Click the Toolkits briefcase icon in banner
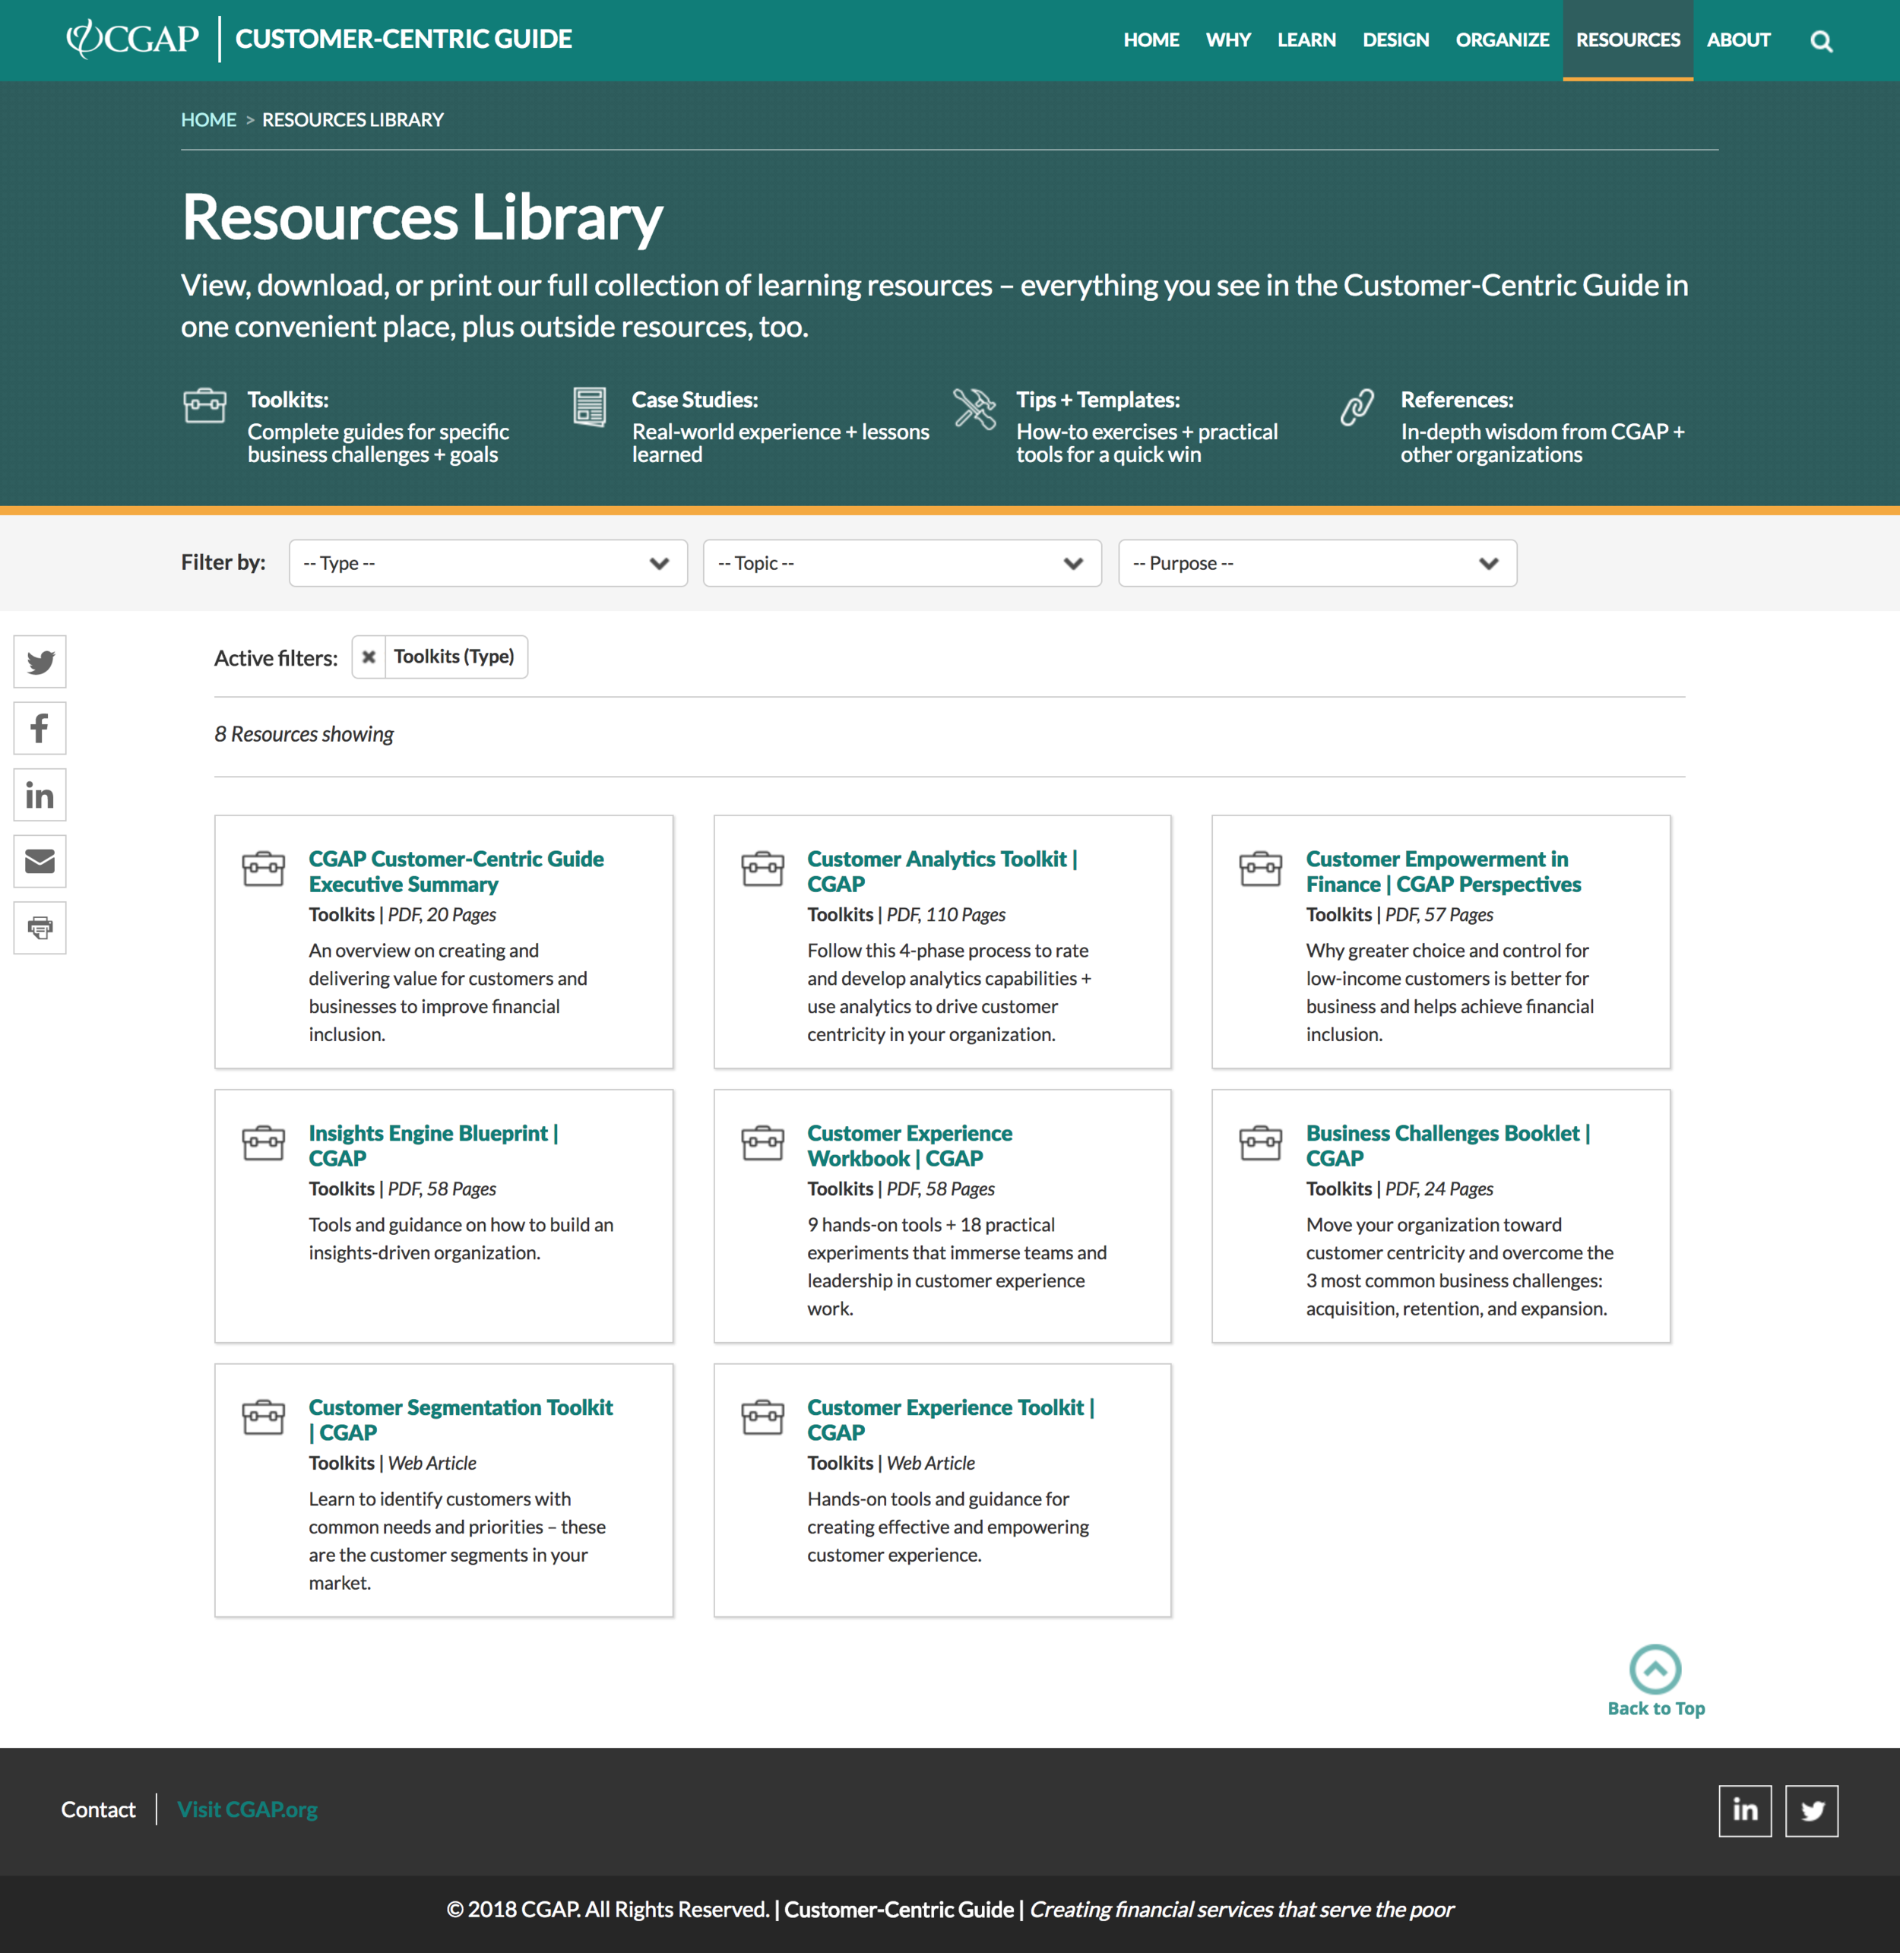Image resolution: width=1900 pixels, height=1953 pixels. tap(204, 406)
